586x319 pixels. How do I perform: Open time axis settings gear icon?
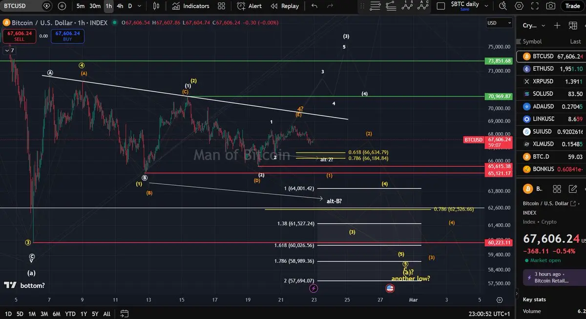pos(500,300)
